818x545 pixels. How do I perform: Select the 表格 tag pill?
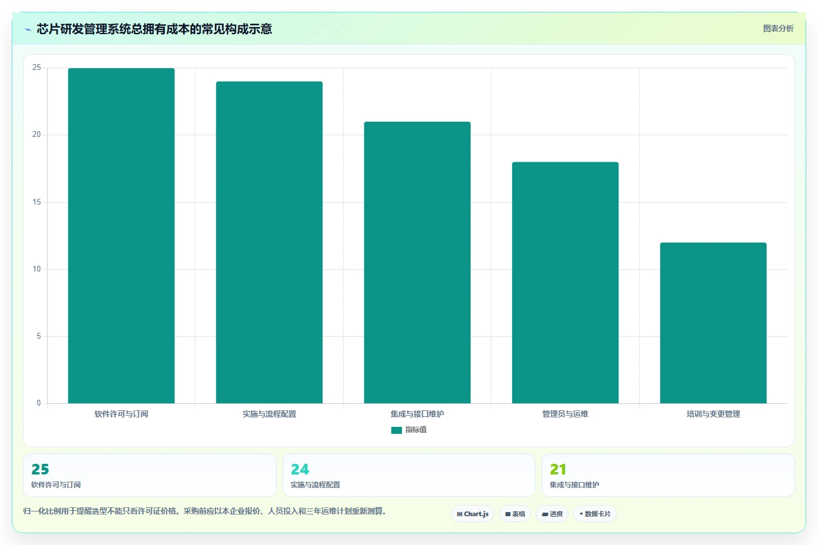point(515,514)
